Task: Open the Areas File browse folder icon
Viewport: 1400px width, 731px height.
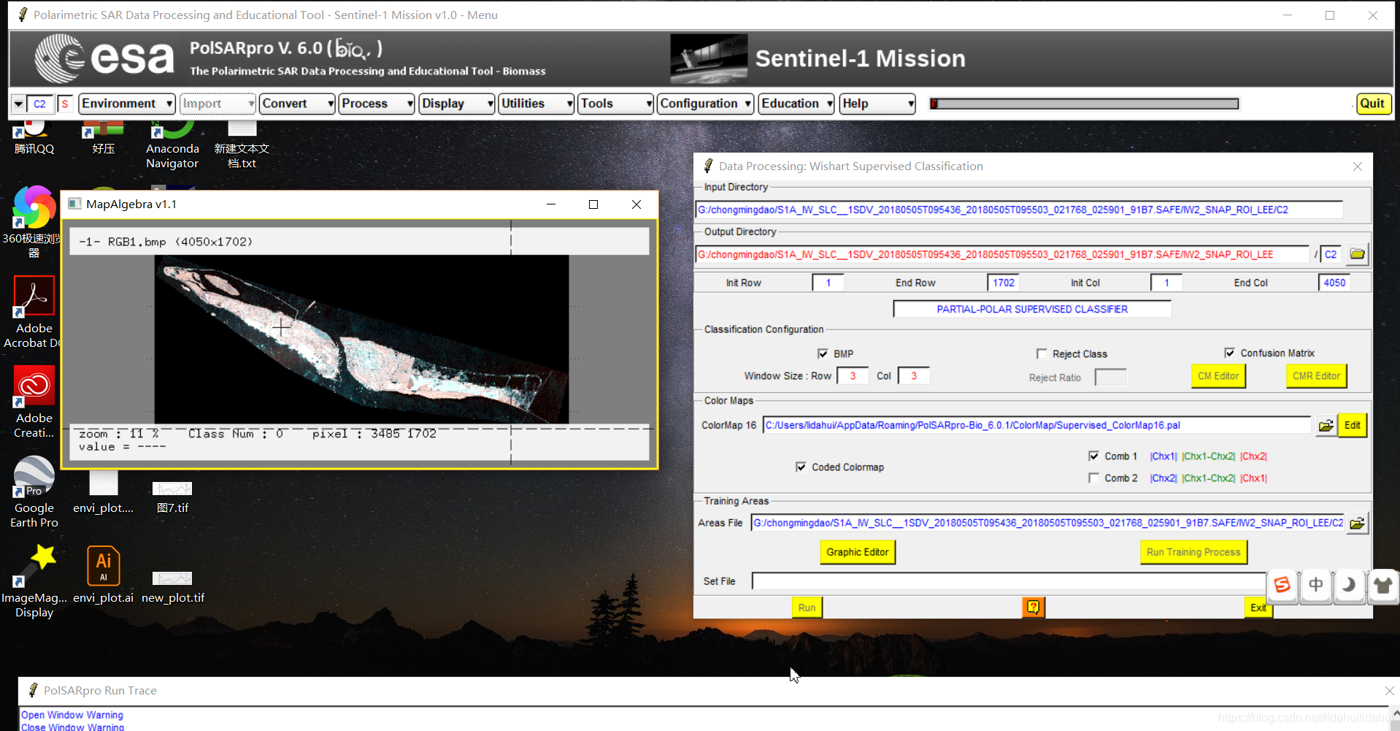Action: click(1357, 523)
